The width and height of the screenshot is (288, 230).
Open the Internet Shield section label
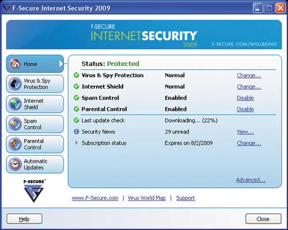click(33, 104)
